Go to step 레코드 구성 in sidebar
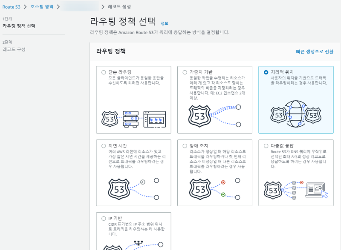 pyautogui.click(x=14, y=49)
